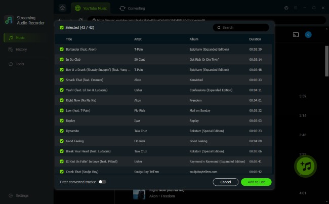Click the Music note sidebar icon

point(11,38)
